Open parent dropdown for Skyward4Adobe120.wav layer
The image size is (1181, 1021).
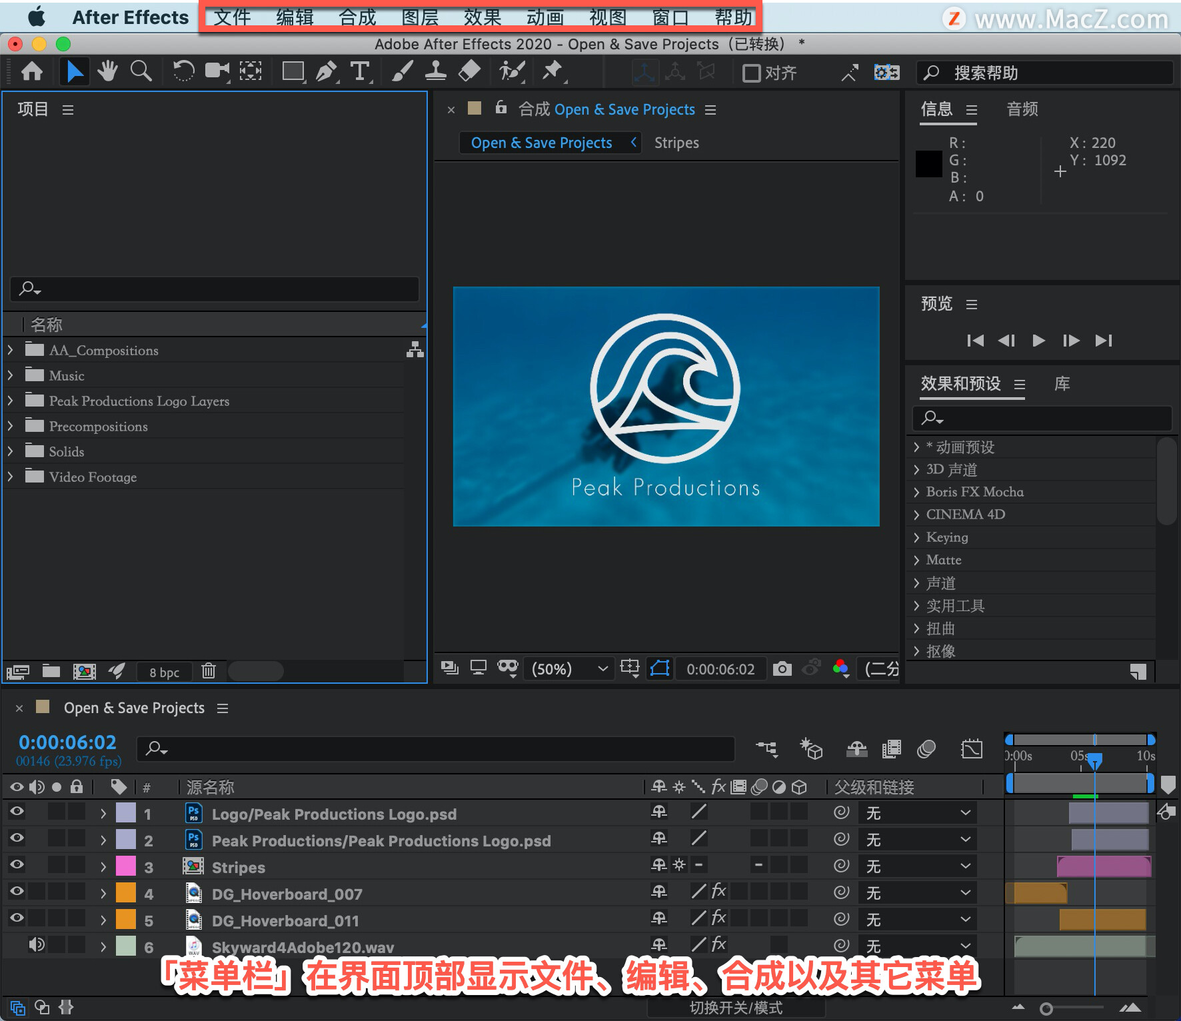pos(918,946)
